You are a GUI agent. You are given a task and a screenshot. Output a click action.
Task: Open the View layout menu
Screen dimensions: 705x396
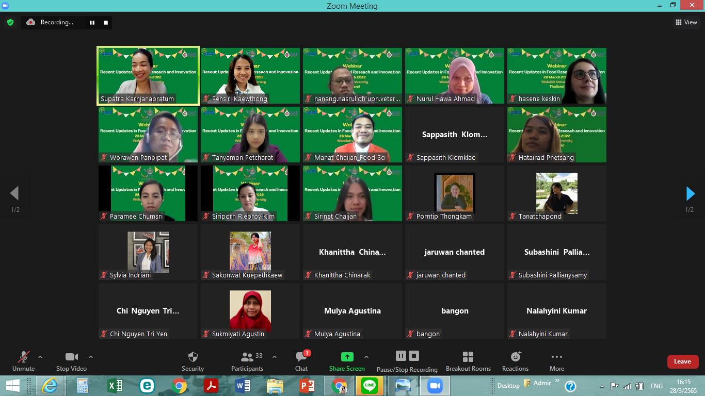686,22
